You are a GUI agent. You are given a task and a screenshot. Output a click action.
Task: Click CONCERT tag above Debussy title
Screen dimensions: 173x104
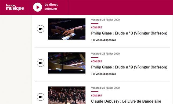tap(96, 95)
